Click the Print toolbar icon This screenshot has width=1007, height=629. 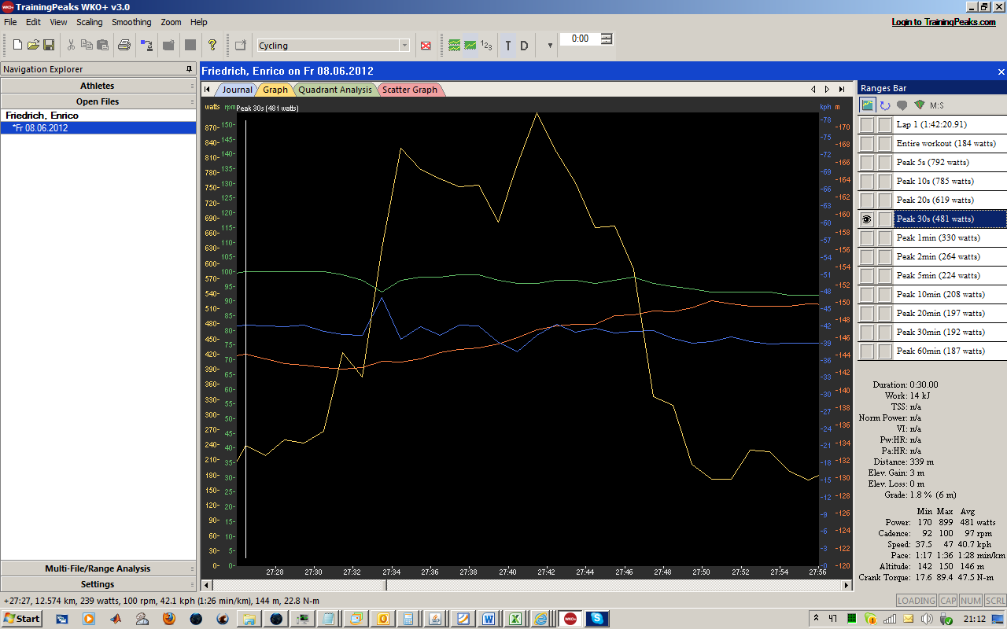coord(124,46)
